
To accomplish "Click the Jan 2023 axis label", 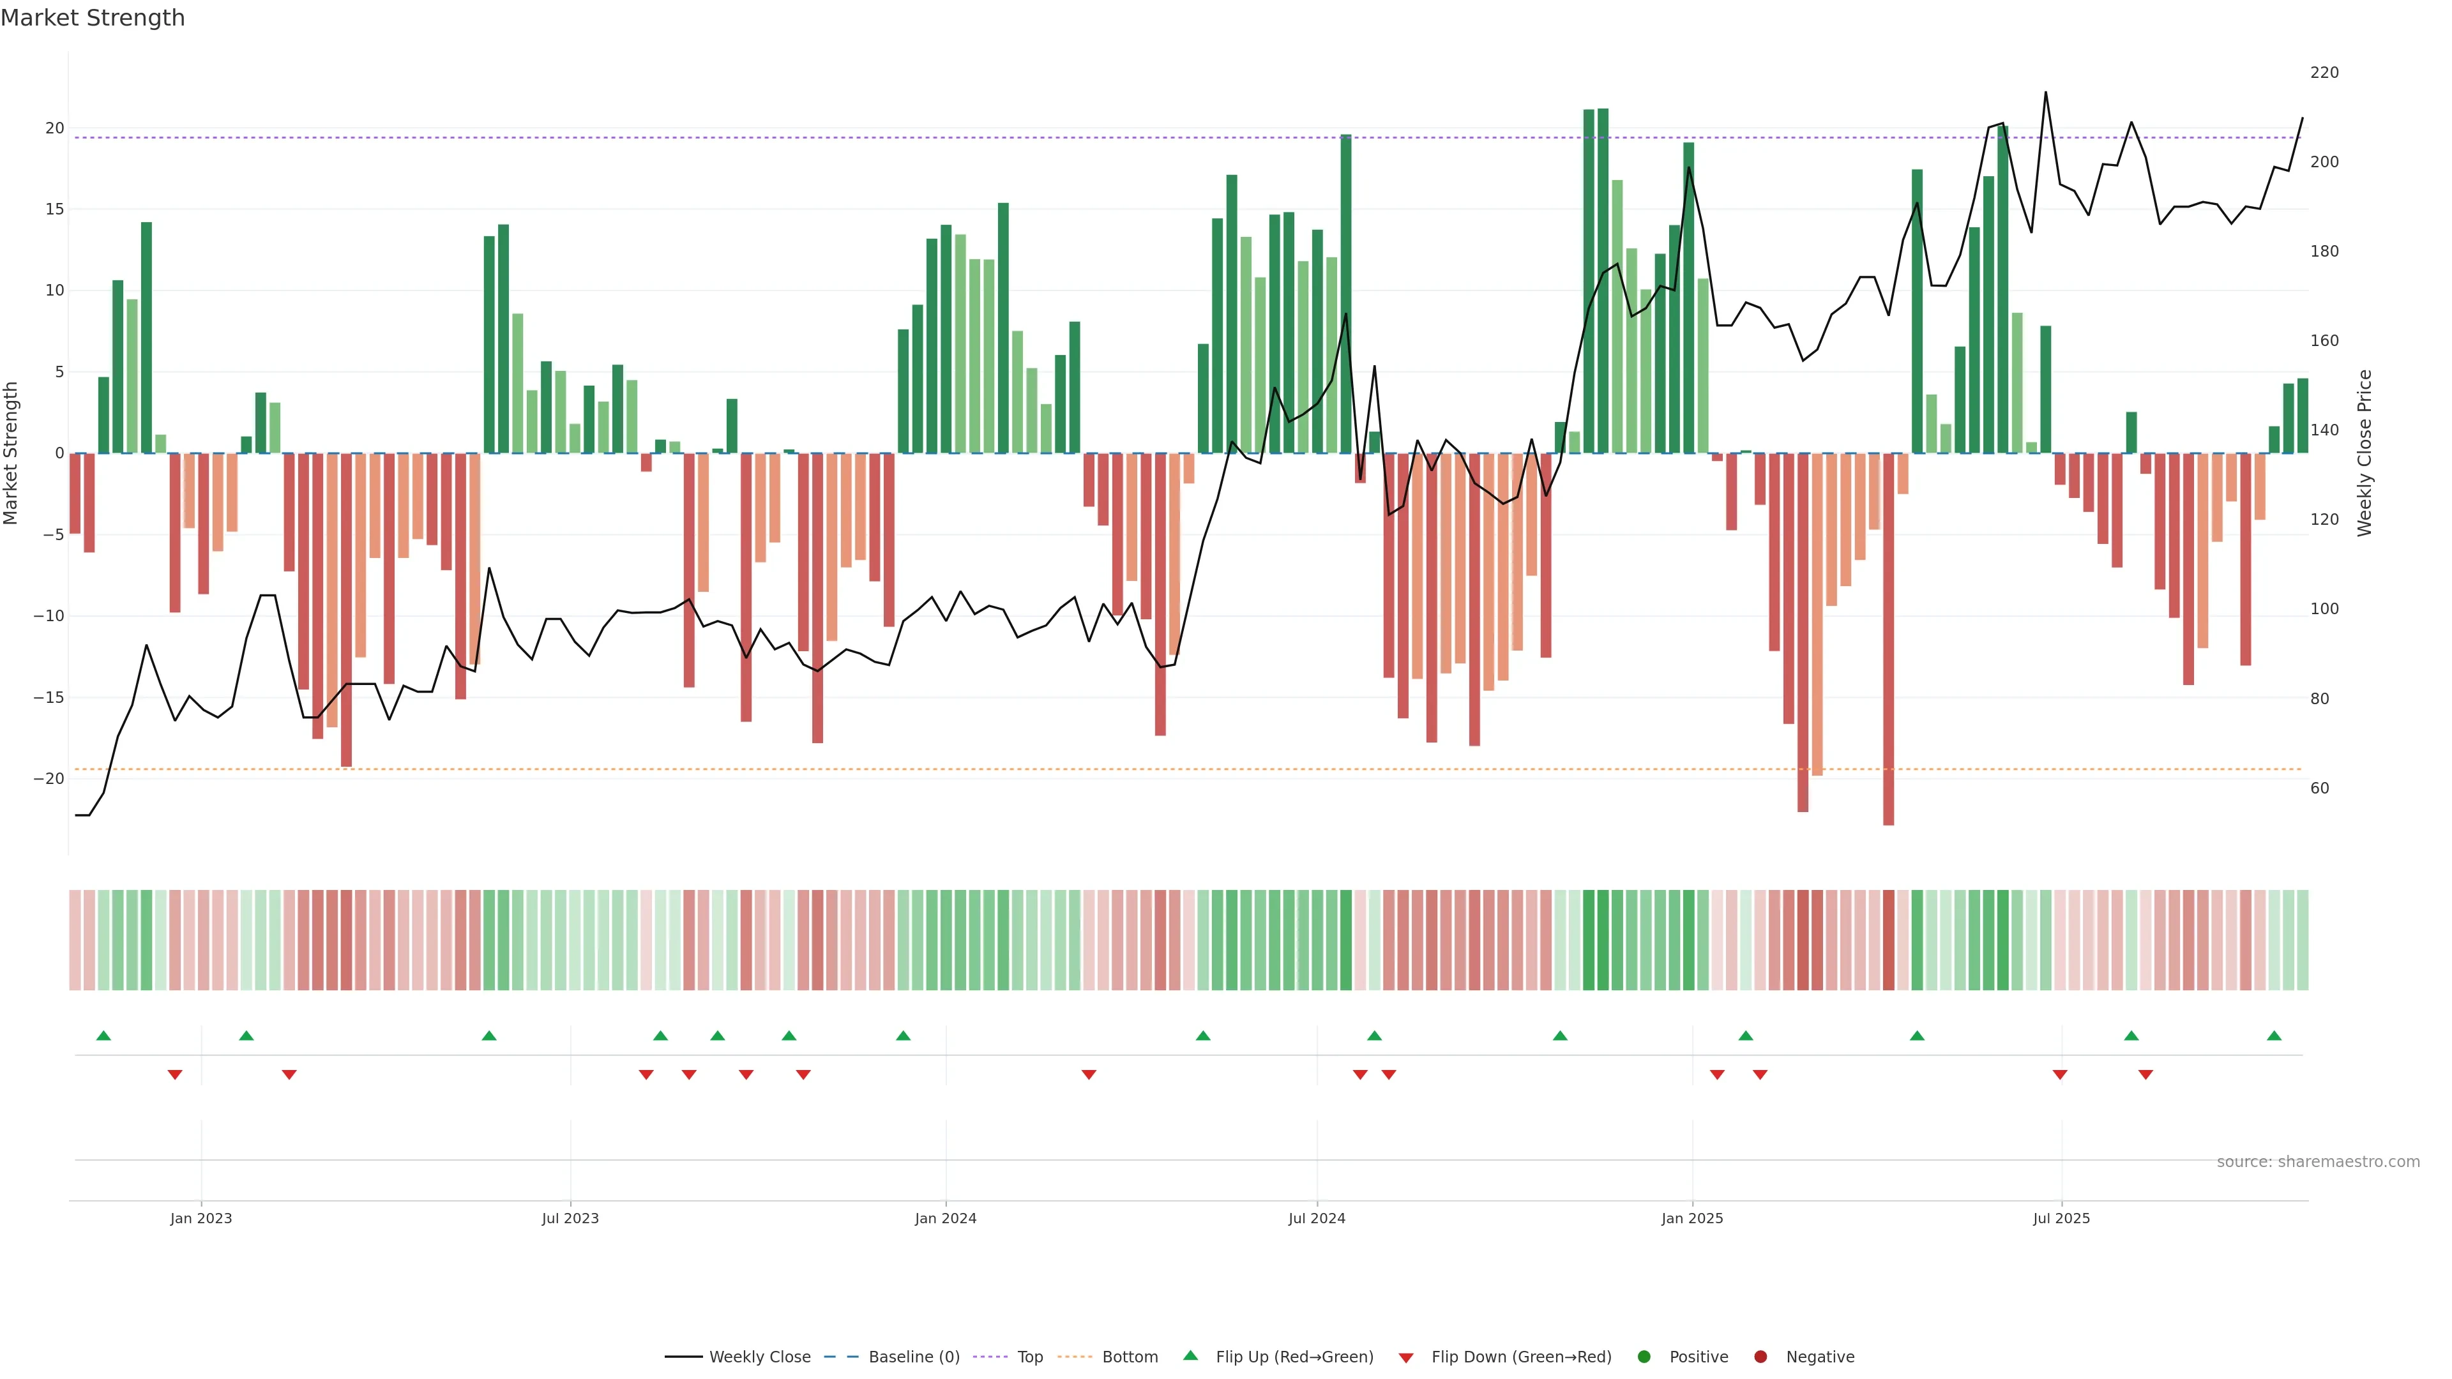I will (x=201, y=1218).
